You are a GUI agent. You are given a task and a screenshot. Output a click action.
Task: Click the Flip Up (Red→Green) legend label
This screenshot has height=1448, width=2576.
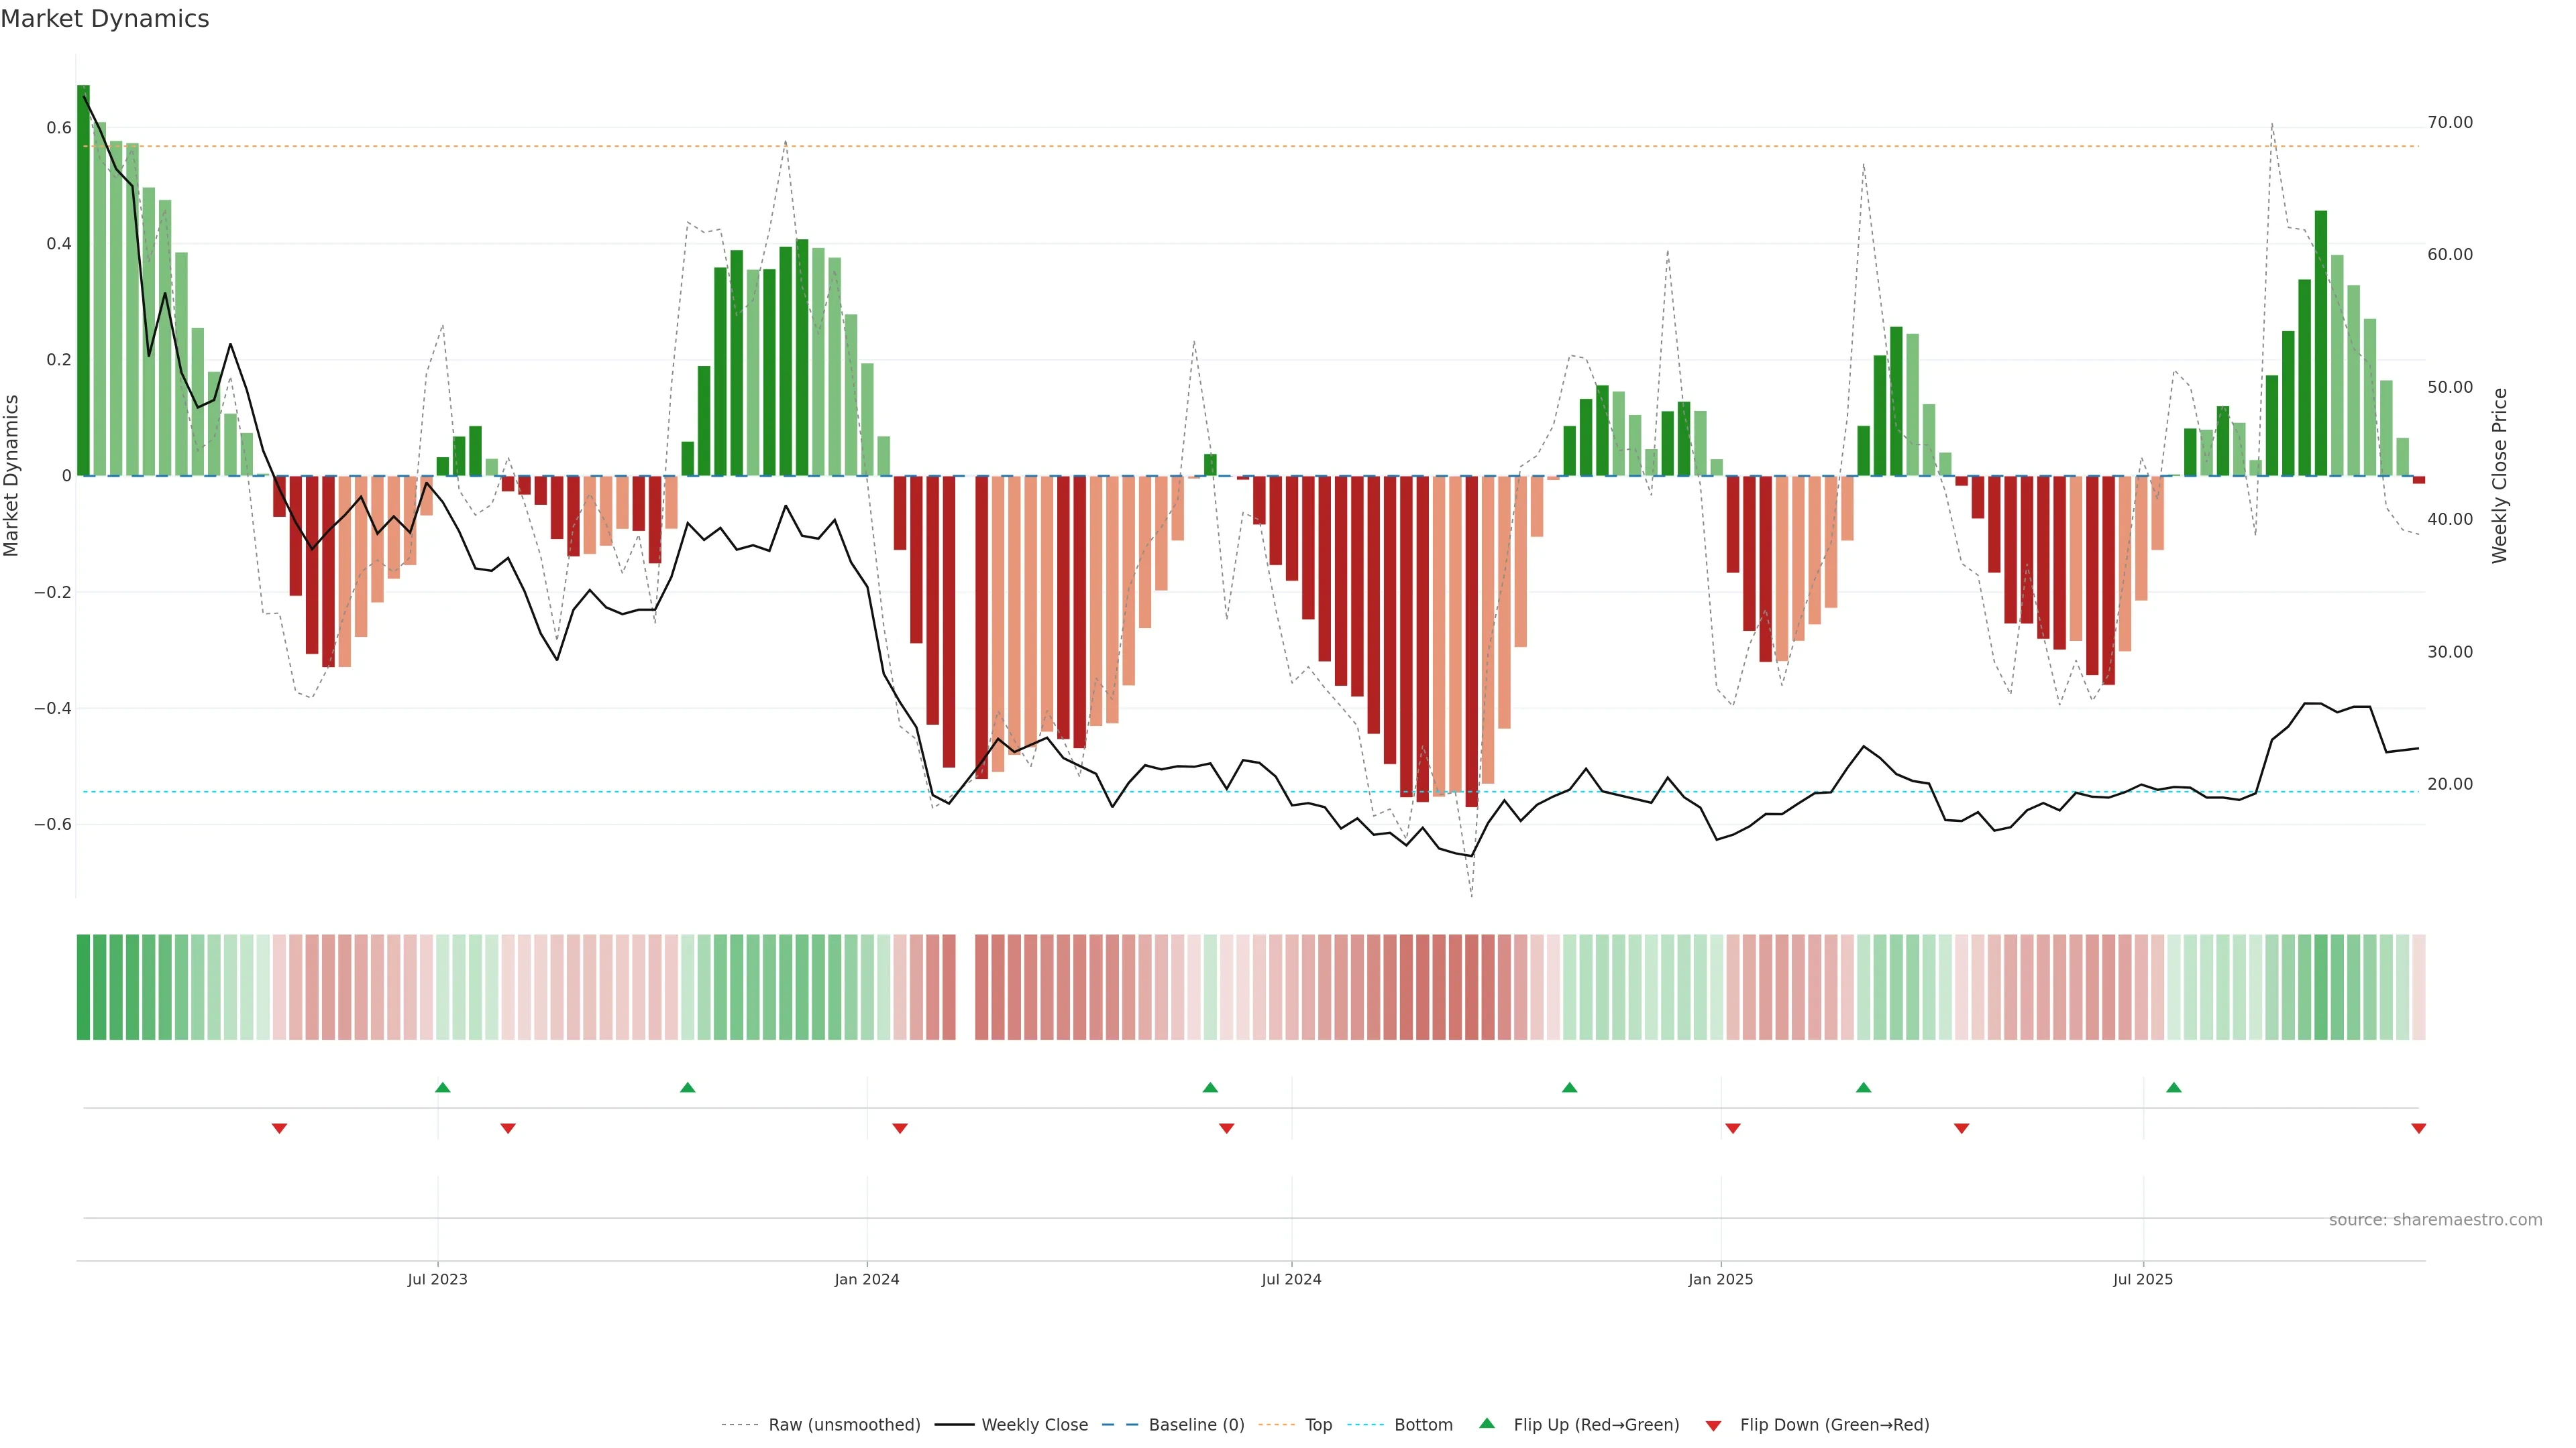pyautogui.click(x=1596, y=1425)
